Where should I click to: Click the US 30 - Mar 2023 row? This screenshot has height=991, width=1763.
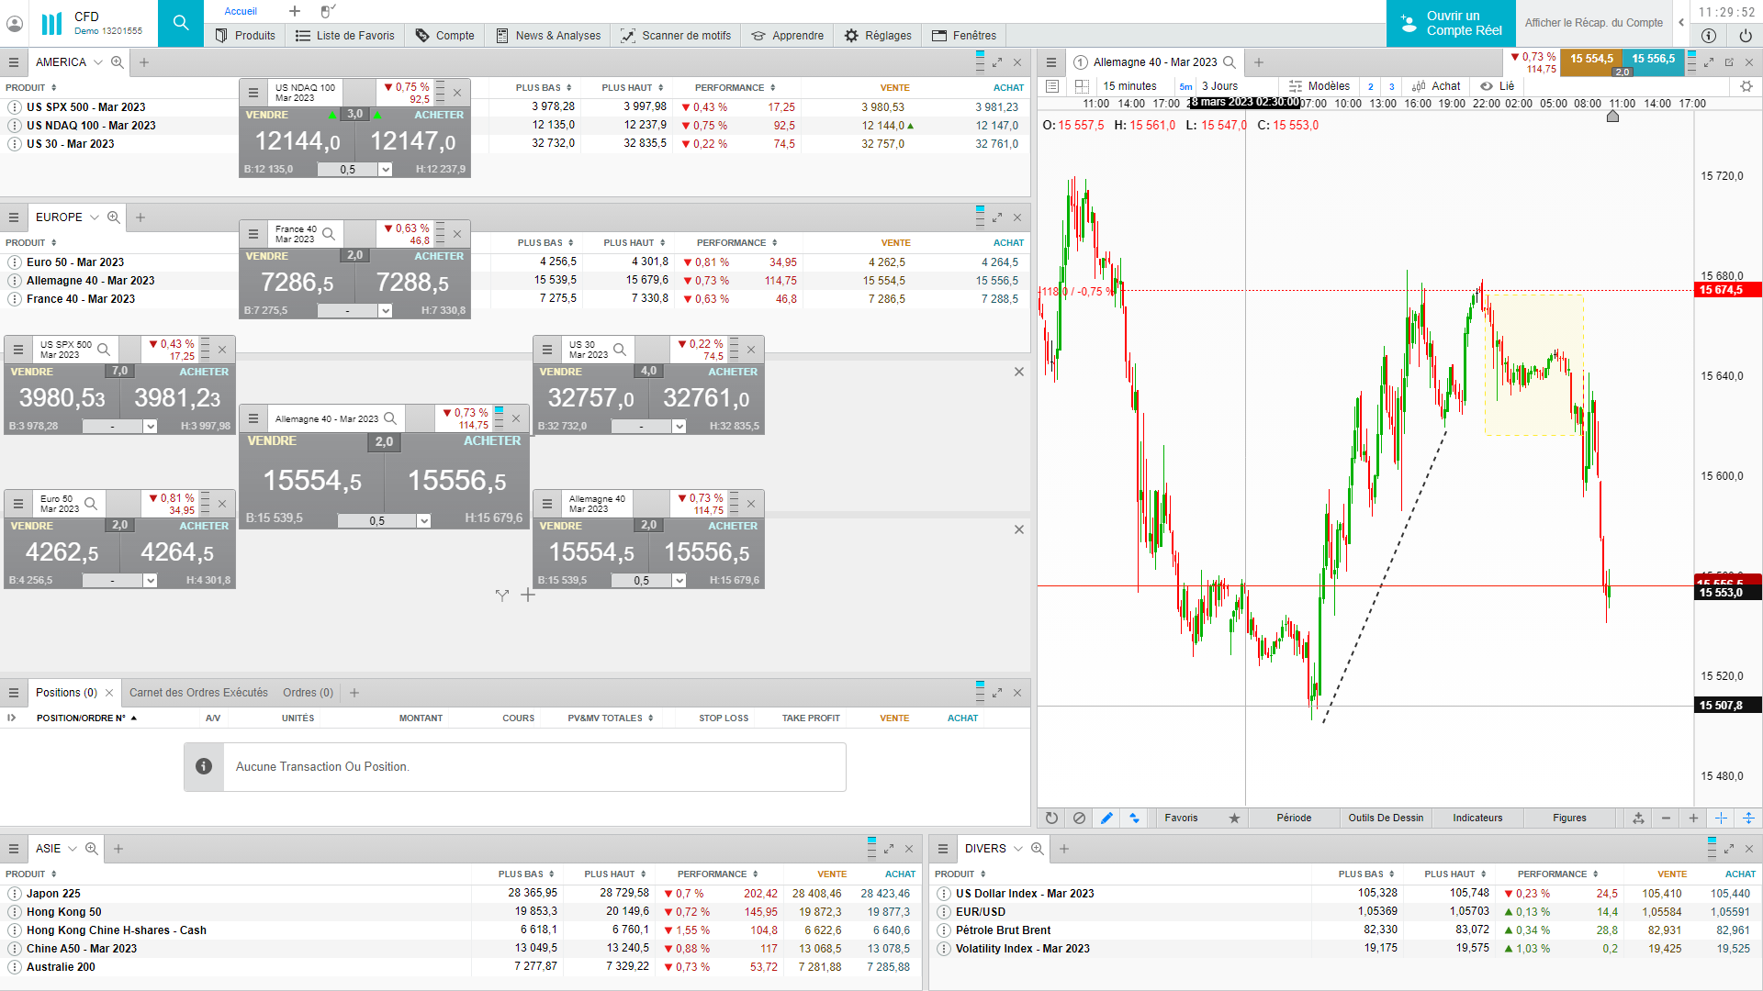tap(71, 144)
